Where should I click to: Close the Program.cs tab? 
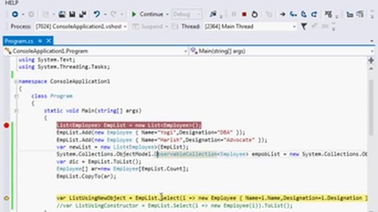tap(48, 41)
